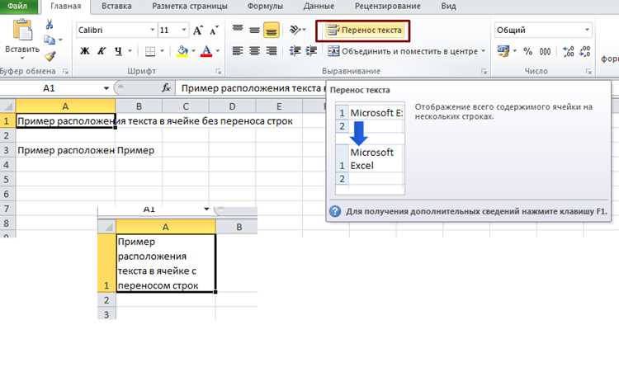Click Объединить и поместить в центре button
The height and width of the screenshot is (386, 619).
[x=403, y=51]
